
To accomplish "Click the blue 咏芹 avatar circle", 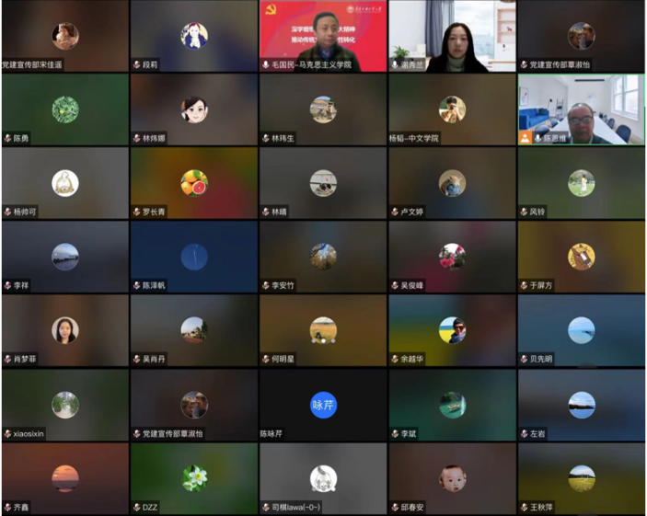I will point(323,405).
